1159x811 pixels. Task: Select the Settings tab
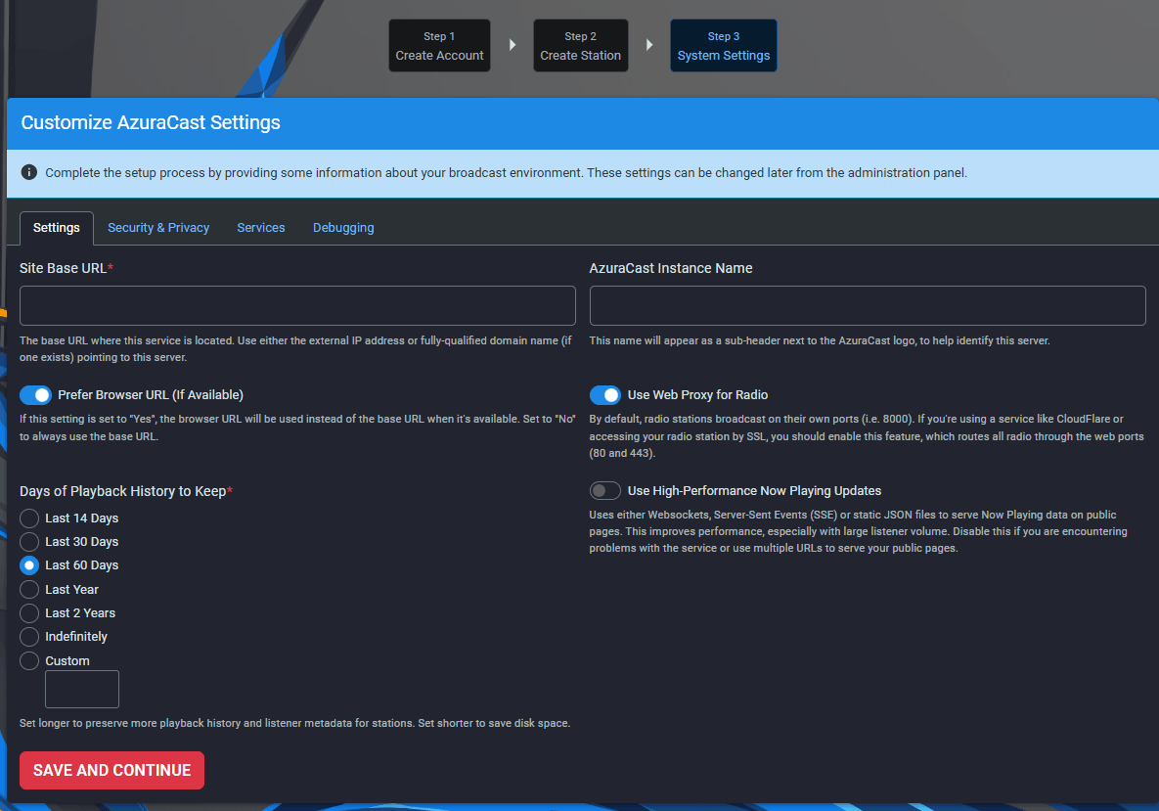(57, 228)
